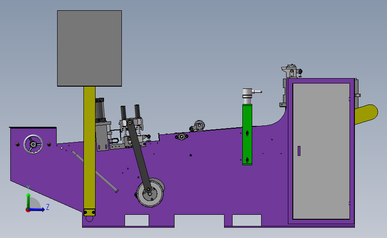Click the yellow discharge chute on the right

coord(366,114)
